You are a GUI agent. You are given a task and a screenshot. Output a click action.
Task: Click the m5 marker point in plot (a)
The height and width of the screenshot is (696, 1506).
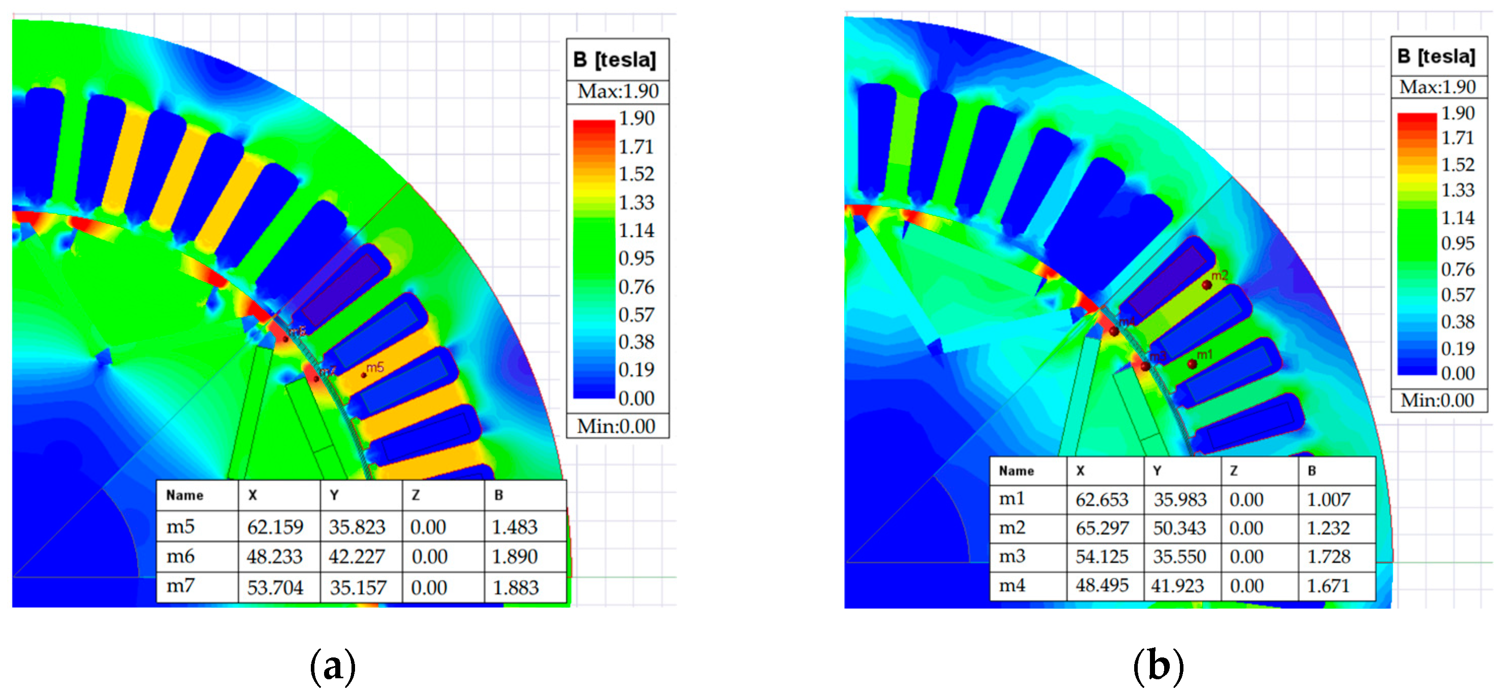pyautogui.click(x=364, y=375)
